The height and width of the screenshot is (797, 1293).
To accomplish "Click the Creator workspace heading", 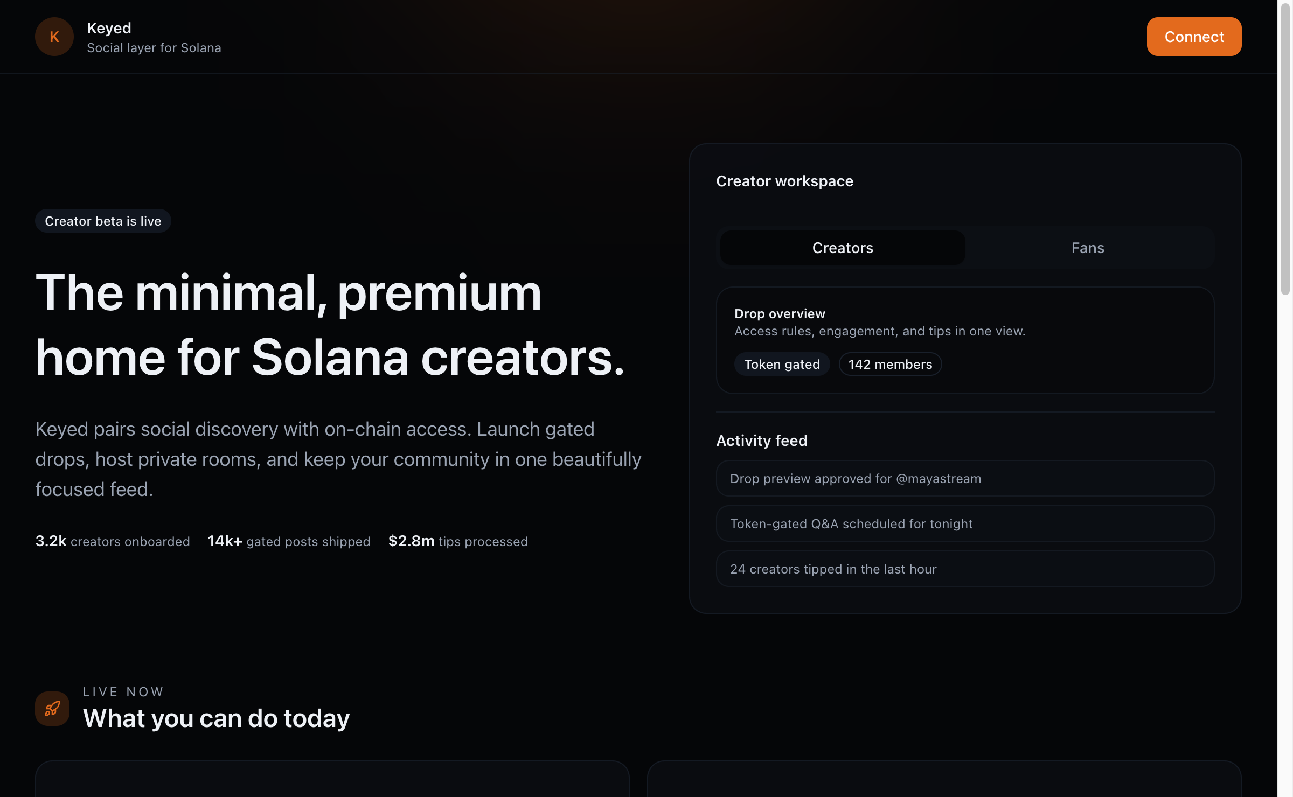I will [x=784, y=181].
